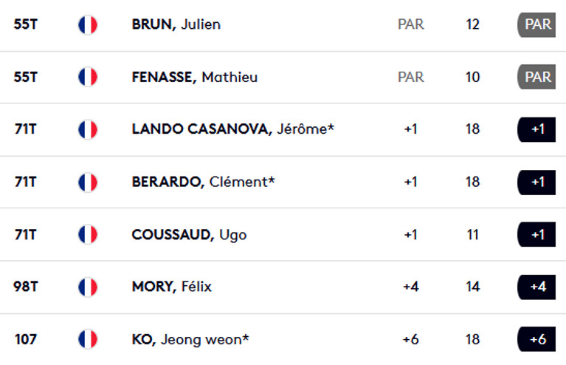The width and height of the screenshot is (566, 365).
Task: Click the flag icon in Berardo's row
Action: (88, 182)
